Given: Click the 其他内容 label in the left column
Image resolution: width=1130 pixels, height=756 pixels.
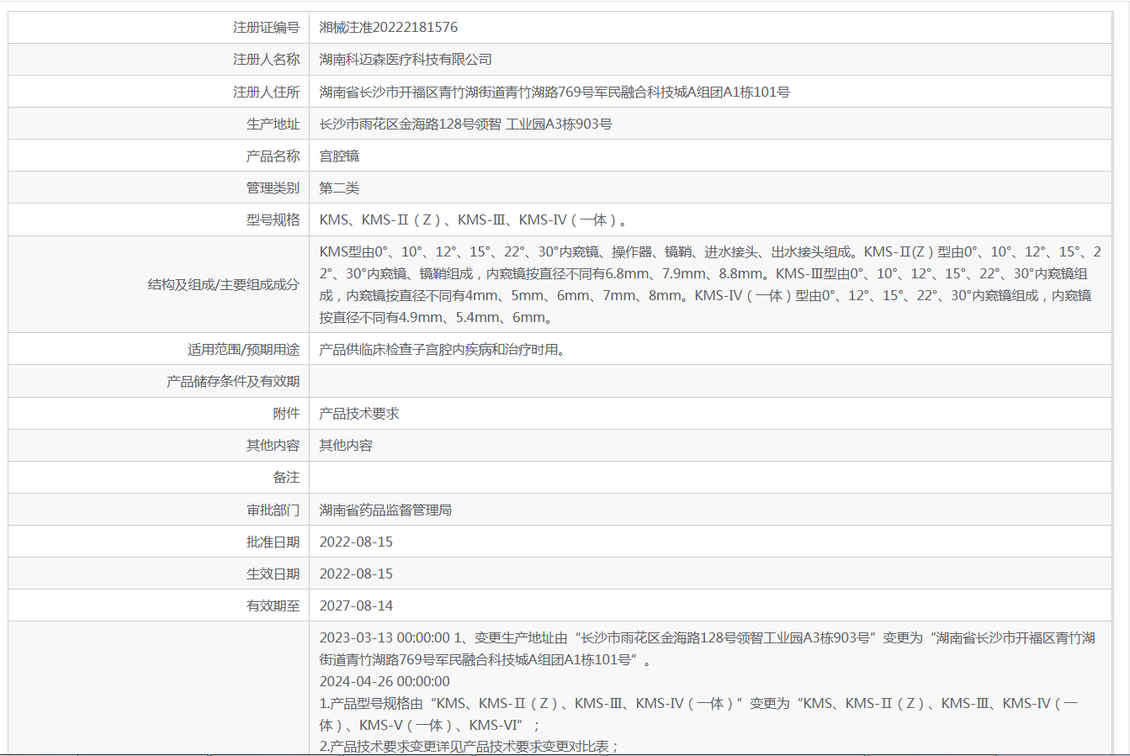Looking at the screenshot, I should tap(273, 445).
